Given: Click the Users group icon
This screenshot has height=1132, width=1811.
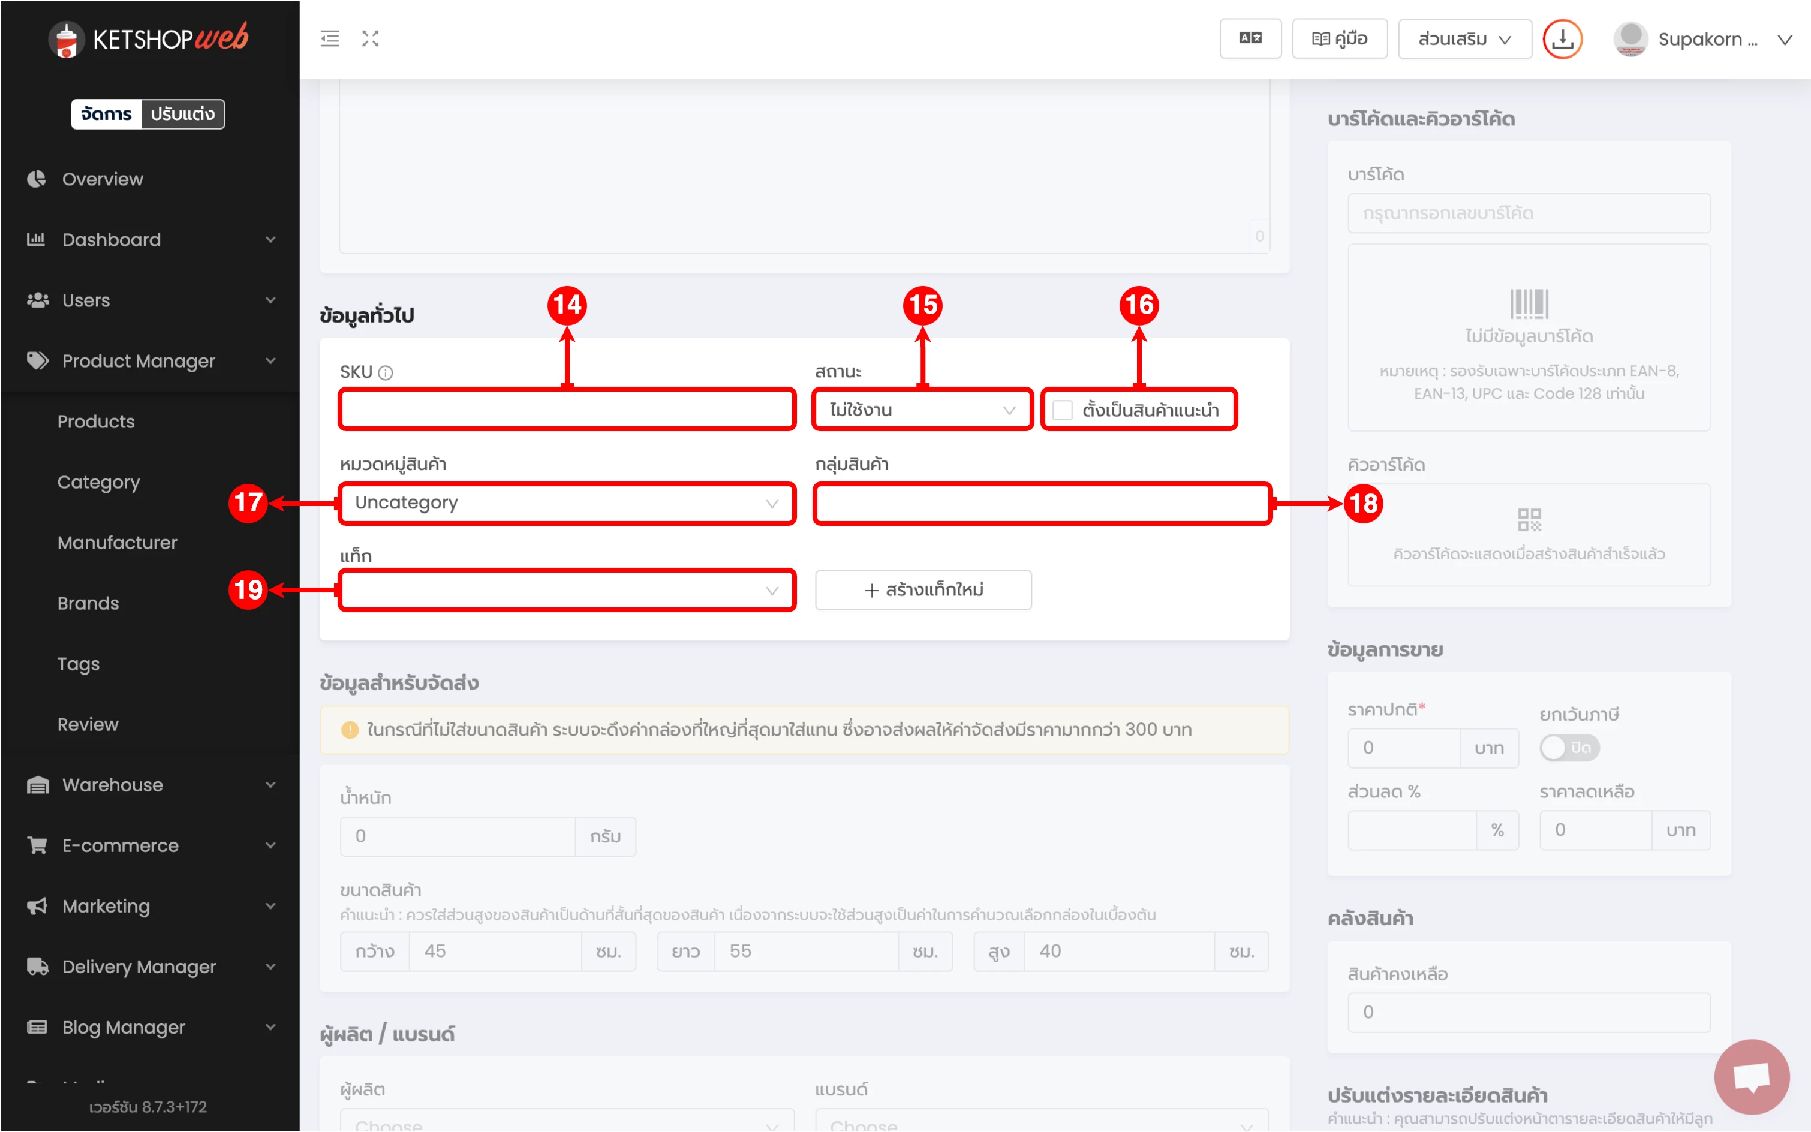Looking at the screenshot, I should pyautogui.click(x=37, y=300).
